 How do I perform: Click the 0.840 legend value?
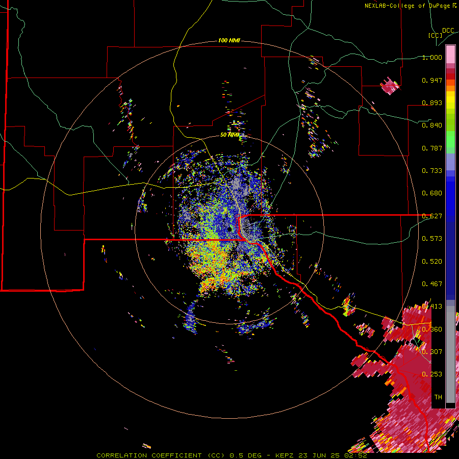click(x=432, y=125)
